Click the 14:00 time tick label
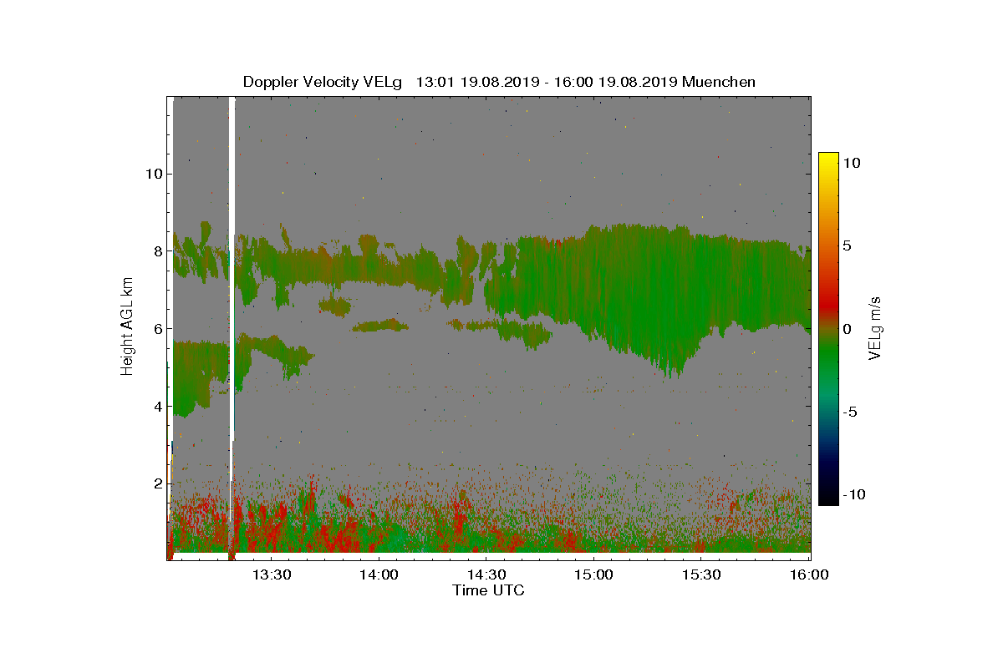Screen dimensions: 1003x668 (x=379, y=574)
